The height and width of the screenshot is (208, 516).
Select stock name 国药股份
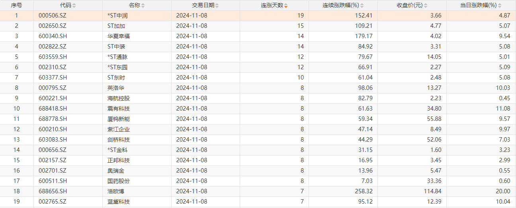pos(119,181)
